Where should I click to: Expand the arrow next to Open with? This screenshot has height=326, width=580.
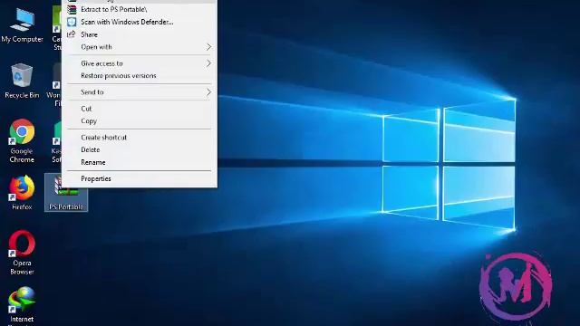click(x=208, y=47)
